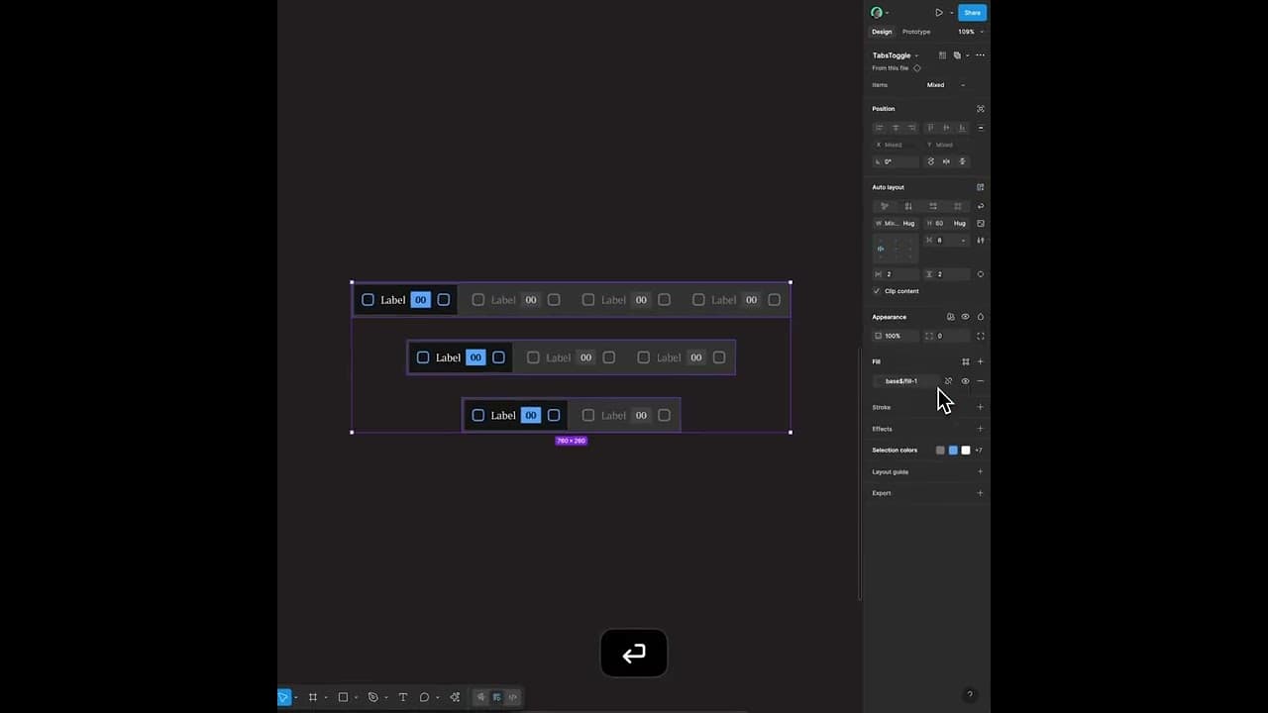Open the Actions sparkle tool
This screenshot has width=1268, height=713.
click(x=455, y=697)
